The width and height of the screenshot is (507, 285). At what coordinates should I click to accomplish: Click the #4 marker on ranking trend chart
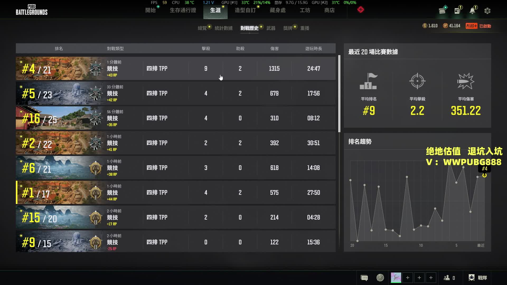pyautogui.click(x=485, y=175)
